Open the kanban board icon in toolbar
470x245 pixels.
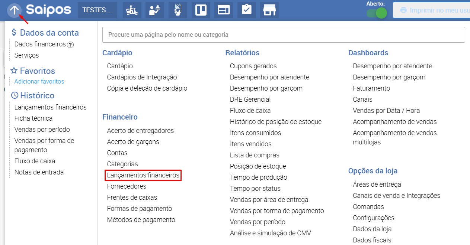coord(201,10)
